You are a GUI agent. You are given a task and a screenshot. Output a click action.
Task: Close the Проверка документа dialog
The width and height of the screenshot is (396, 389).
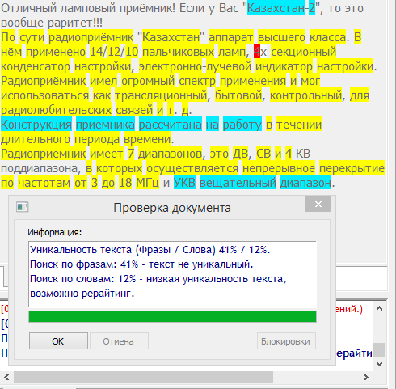[318, 204]
